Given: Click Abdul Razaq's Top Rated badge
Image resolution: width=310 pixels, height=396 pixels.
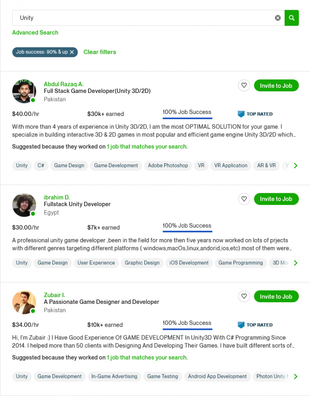Looking at the screenshot, I should click(x=255, y=114).
